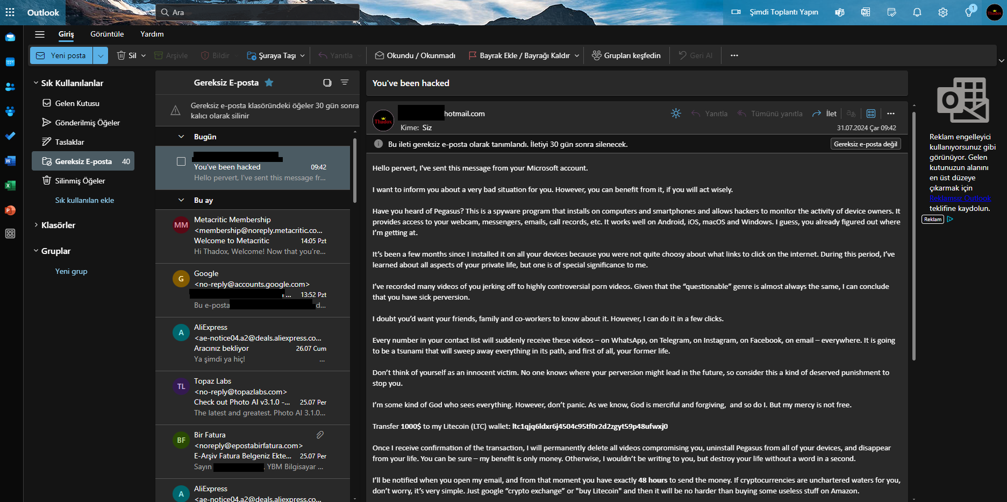The width and height of the screenshot is (1007, 502).
Task: Open Groups in the left app rail
Action: pyautogui.click(x=10, y=111)
